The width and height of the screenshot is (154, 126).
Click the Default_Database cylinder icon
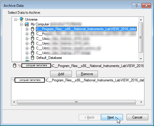(x=33, y=58)
